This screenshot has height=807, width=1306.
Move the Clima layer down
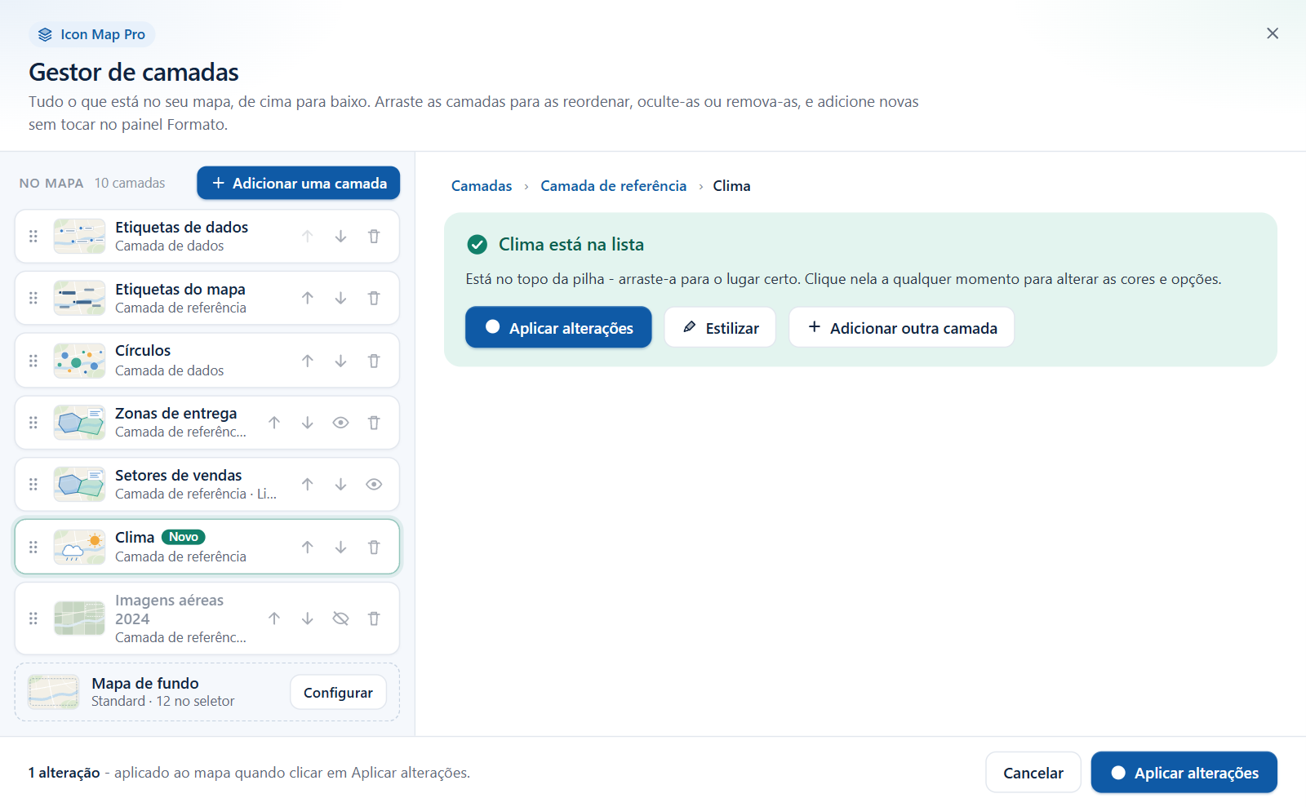click(x=340, y=548)
